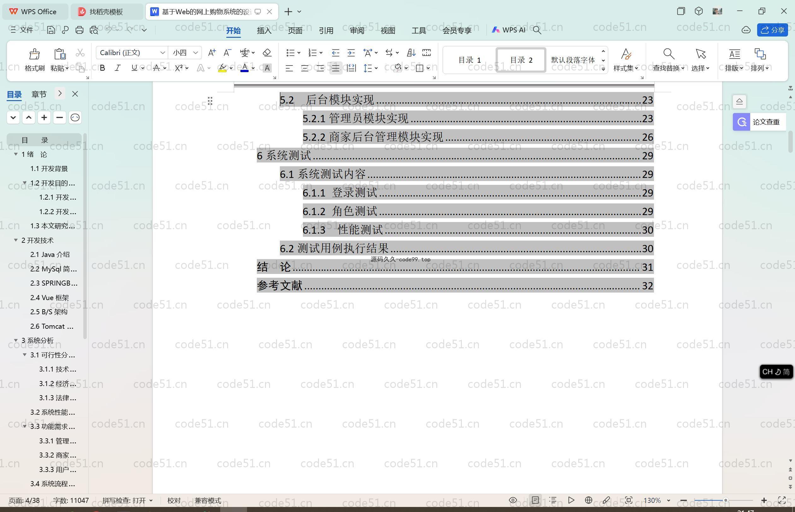Click the fullscreen icon in status bar

[782, 500]
